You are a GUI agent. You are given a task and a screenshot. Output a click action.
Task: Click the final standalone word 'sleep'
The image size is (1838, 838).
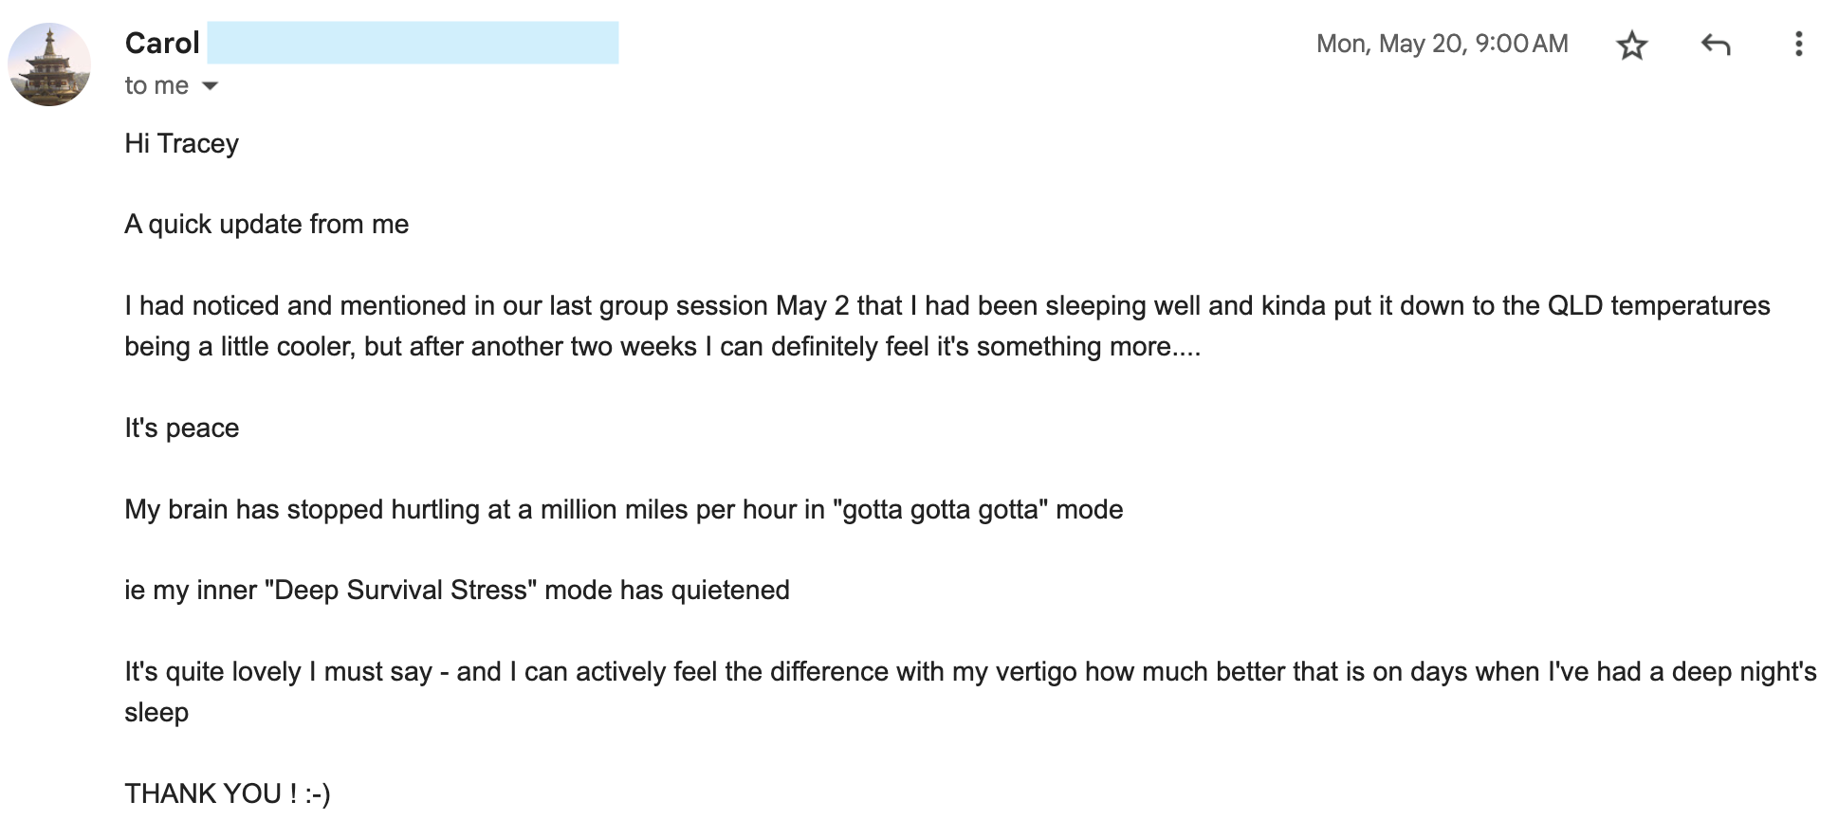click(156, 713)
